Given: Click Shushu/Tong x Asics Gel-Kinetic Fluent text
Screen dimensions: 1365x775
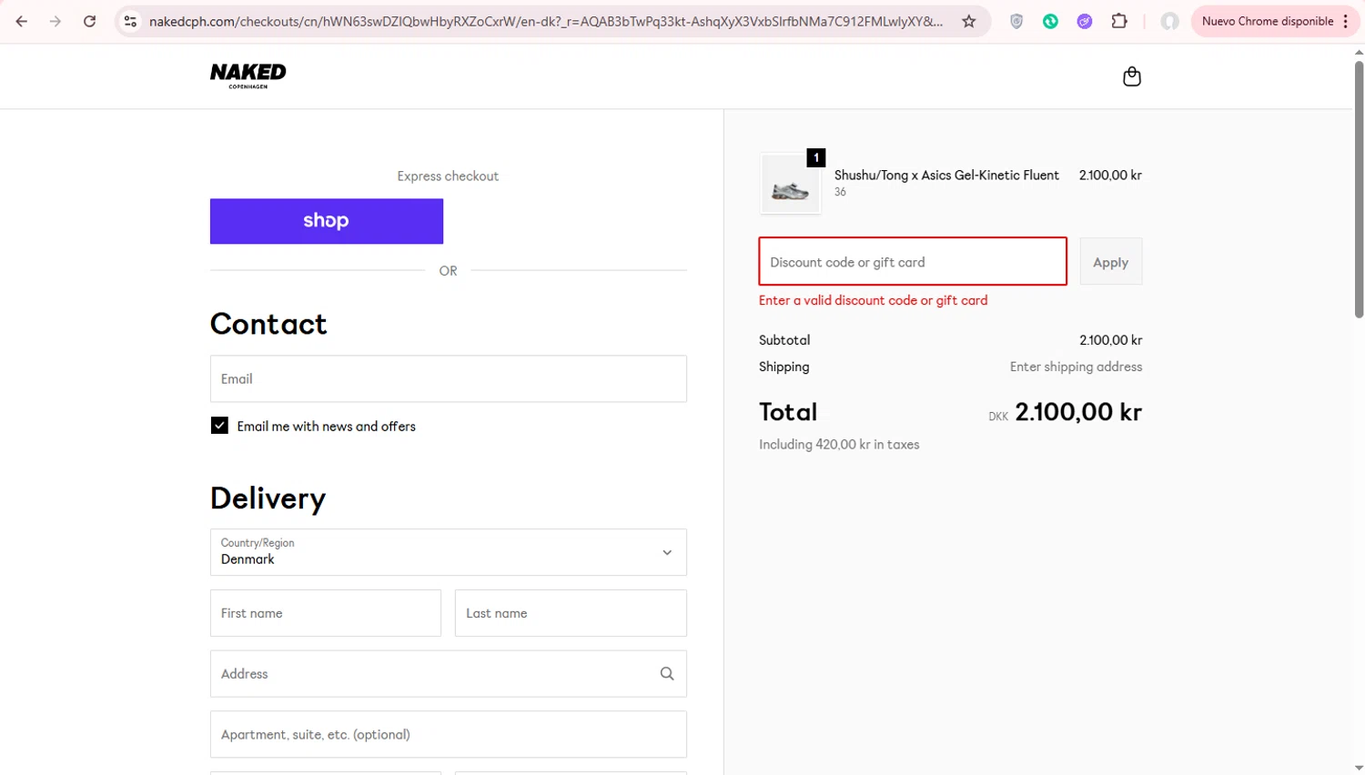Looking at the screenshot, I should 946,176.
